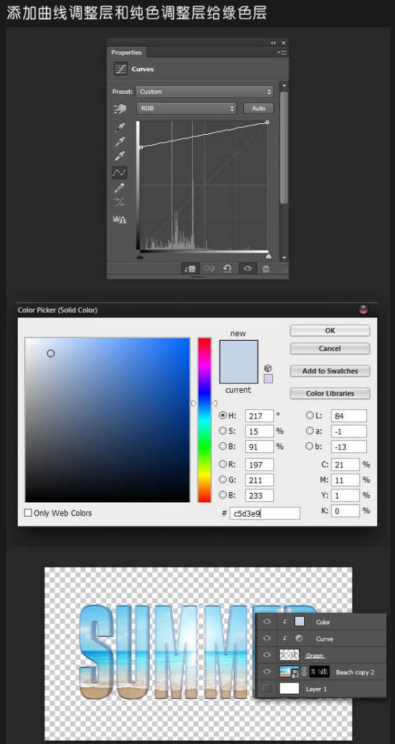
Task: Click the histogram clipping warning icon
Action: 120,219
